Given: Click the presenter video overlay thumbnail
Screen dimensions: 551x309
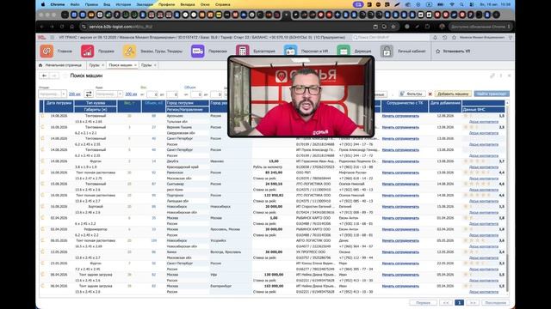Looking at the screenshot, I should click(300, 96).
